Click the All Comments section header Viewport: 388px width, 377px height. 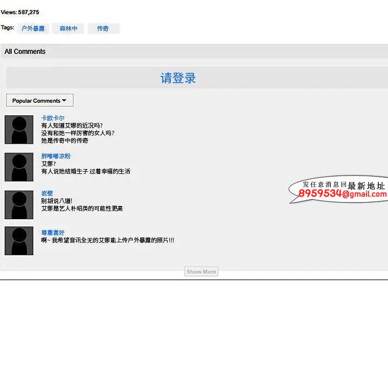(25, 52)
